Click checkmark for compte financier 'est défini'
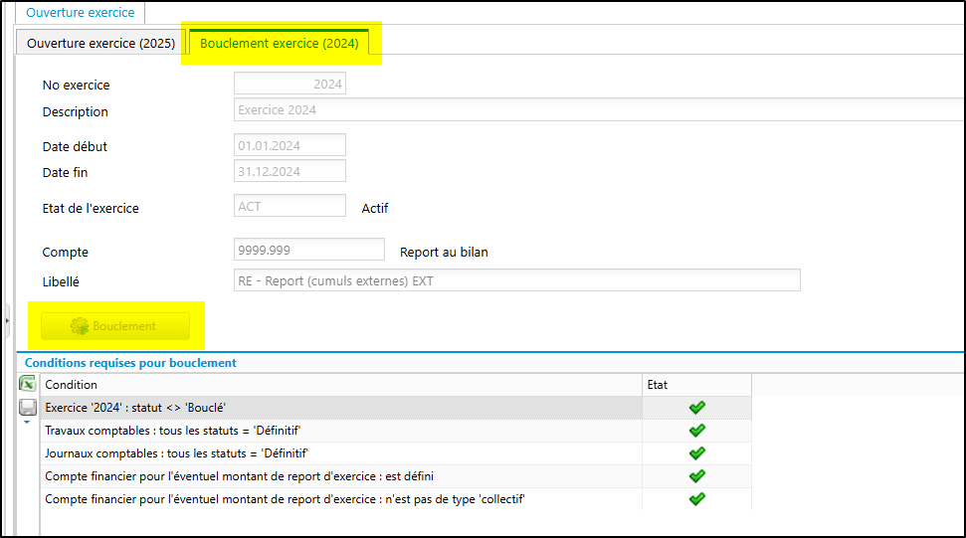This screenshot has height=538, width=966. click(696, 475)
